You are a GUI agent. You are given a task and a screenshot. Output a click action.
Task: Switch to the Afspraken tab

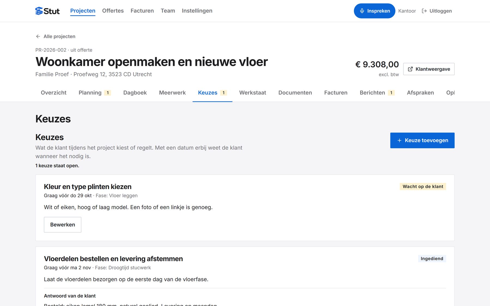[420, 93]
